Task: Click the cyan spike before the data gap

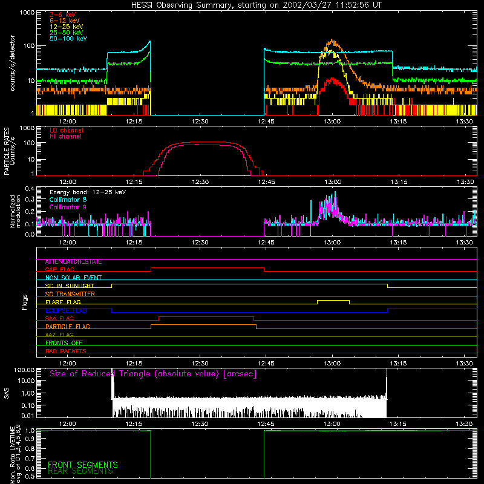Action: coord(149,42)
